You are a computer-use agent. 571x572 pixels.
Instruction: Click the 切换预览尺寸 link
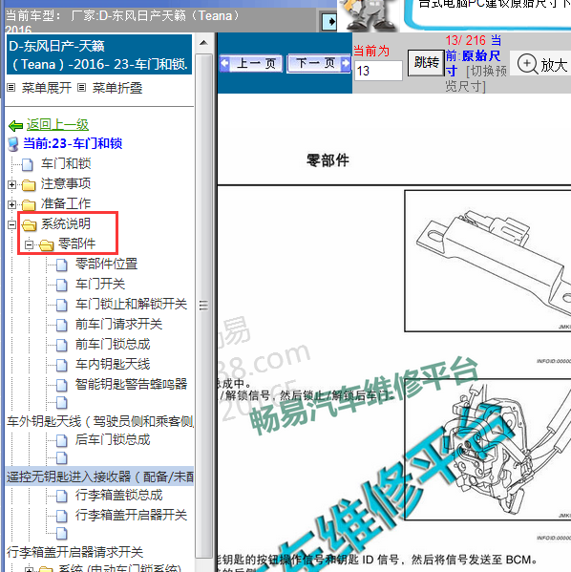(x=476, y=78)
